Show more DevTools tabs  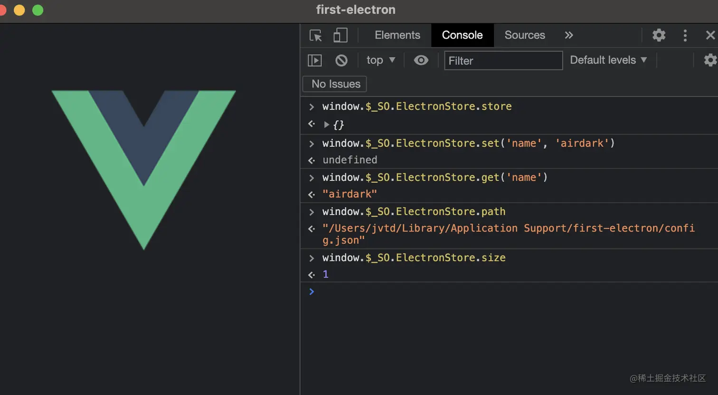569,35
